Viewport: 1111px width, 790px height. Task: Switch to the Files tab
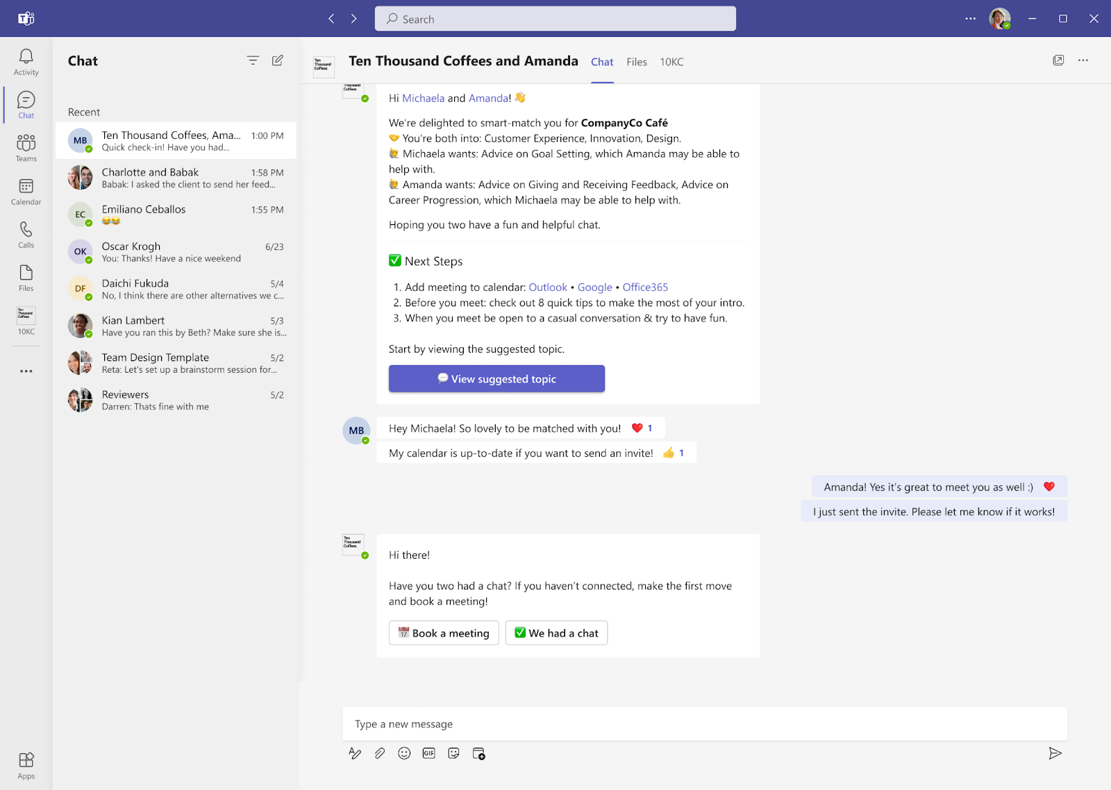(x=637, y=62)
